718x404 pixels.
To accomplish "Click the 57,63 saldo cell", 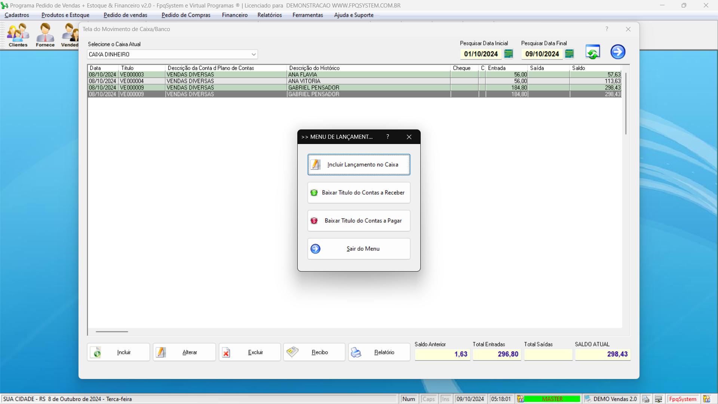I will (595, 74).
